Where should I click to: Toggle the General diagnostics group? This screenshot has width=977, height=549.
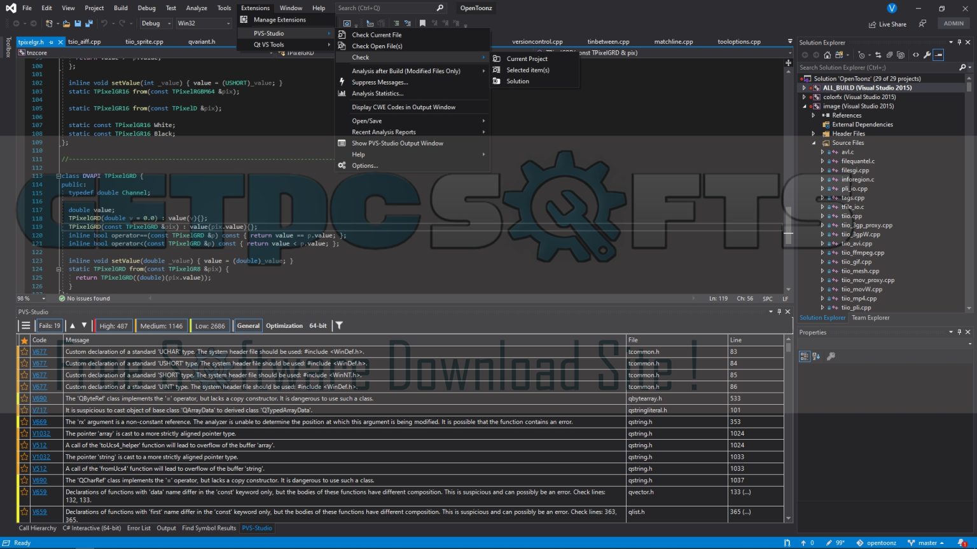click(248, 326)
